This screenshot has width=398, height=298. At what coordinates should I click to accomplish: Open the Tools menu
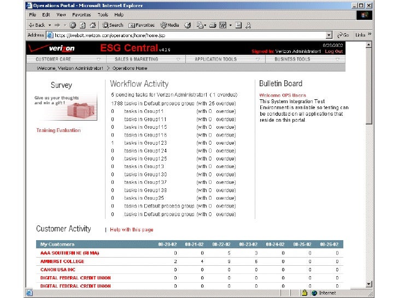(103, 15)
